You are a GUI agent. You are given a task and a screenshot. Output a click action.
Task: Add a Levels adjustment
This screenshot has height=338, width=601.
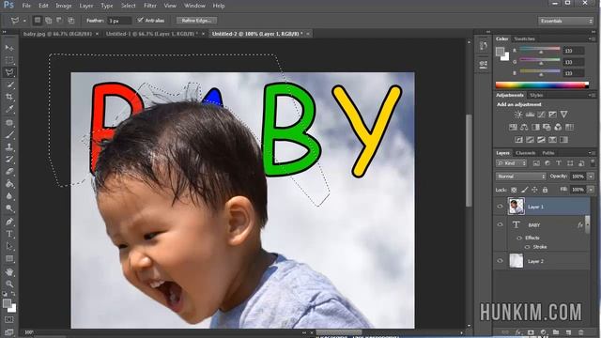[x=530, y=115]
